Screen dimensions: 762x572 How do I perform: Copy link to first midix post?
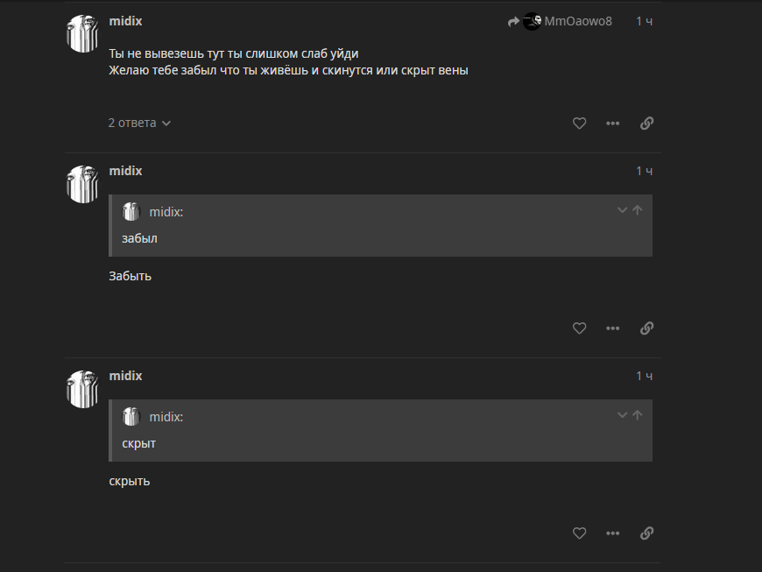pyautogui.click(x=646, y=124)
